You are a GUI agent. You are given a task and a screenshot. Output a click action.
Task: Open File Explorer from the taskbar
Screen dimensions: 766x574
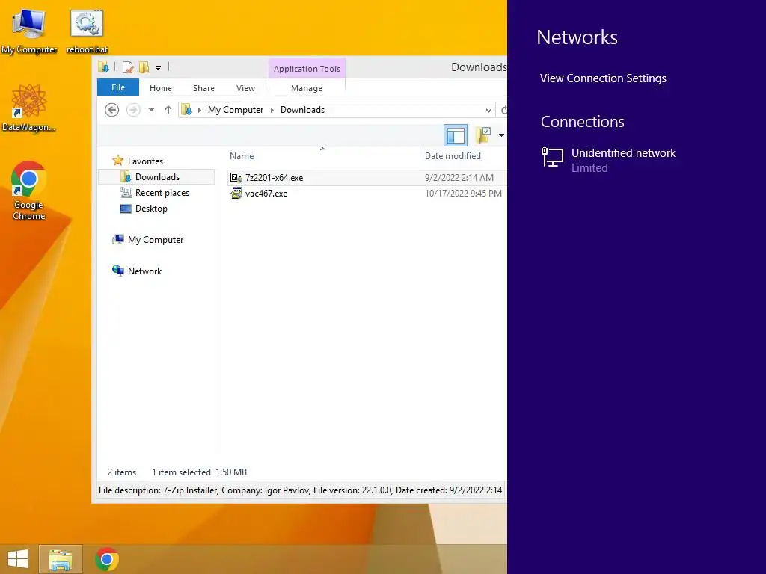[x=61, y=559]
